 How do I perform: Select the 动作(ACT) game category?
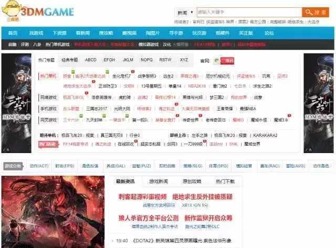click(39, 166)
